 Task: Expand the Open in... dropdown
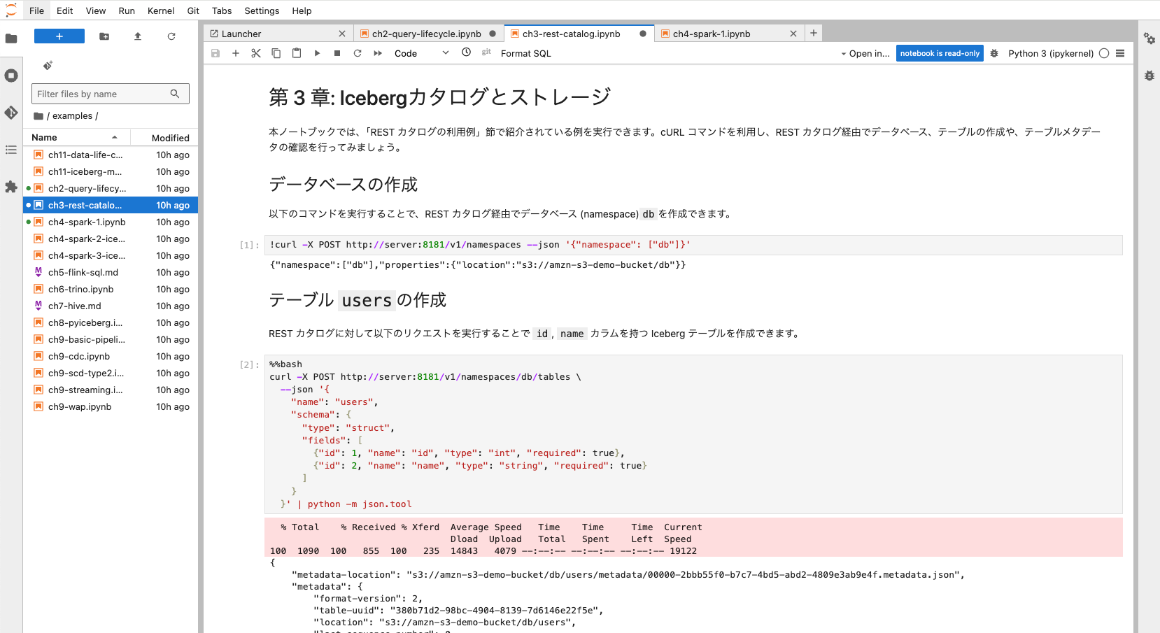(865, 53)
